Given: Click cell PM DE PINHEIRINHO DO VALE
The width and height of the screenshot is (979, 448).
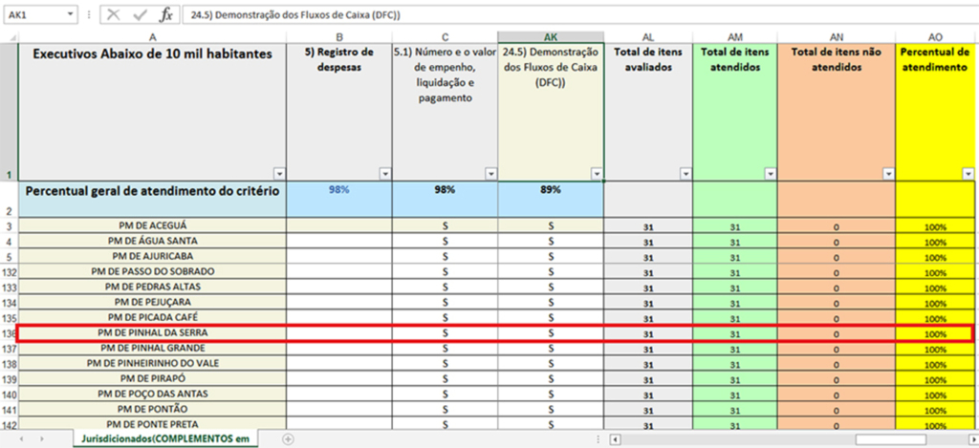Looking at the screenshot, I should (x=152, y=363).
